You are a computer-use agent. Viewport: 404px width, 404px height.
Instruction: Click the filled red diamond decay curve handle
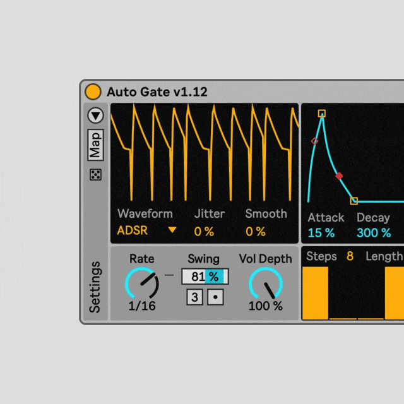[339, 176]
